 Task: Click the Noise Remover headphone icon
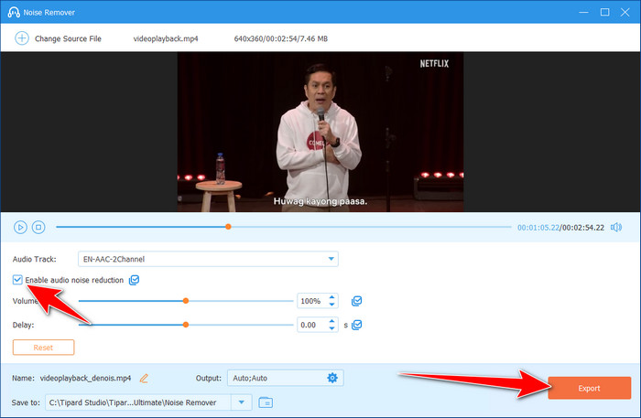click(14, 12)
